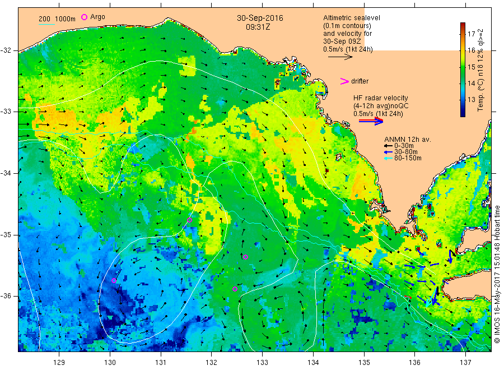Image resolution: width=504 pixels, height=370 pixels.
Task: Click the 'drifter' legend label
Action: [x=360, y=81]
